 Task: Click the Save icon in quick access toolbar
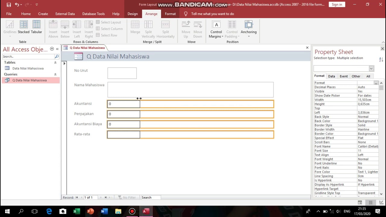click(x=9, y=5)
